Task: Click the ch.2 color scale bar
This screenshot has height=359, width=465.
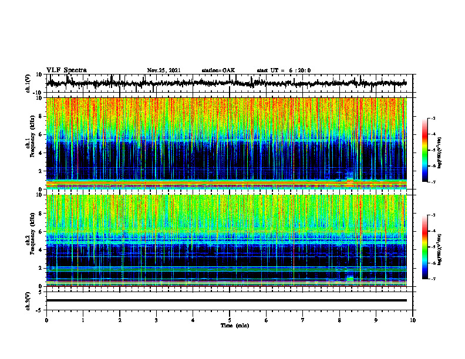Action: (x=425, y=247)
